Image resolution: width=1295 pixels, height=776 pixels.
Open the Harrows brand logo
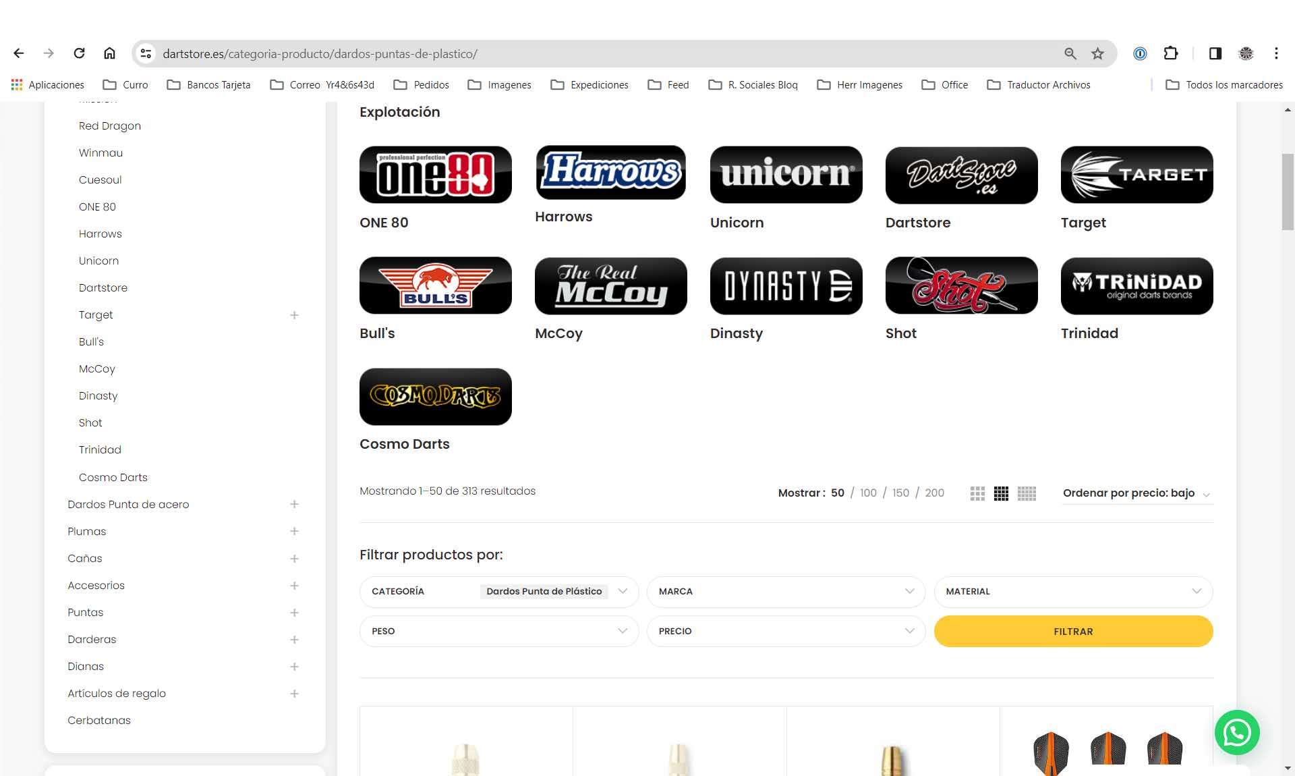(611, 172)
